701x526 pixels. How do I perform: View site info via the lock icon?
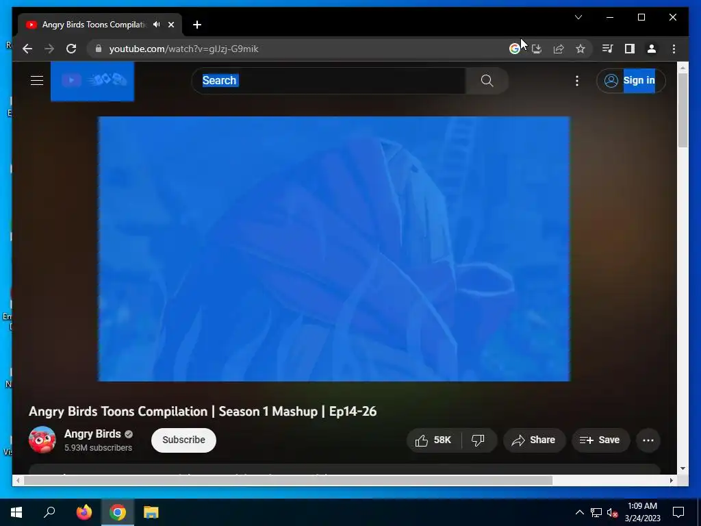[x=99, y=49]
